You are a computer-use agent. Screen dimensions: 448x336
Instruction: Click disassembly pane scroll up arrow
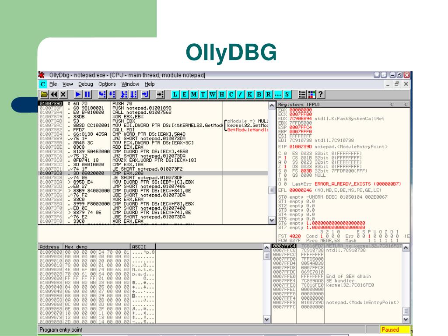tap(272, 105)
